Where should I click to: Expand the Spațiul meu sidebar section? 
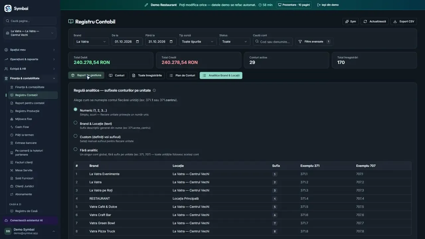30,50
